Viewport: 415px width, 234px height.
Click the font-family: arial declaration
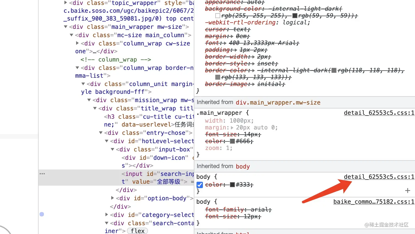pos(238,209)
